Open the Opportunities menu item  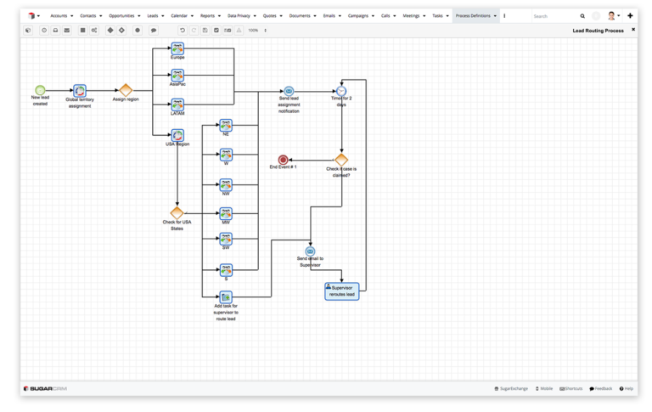coord(121,15)
